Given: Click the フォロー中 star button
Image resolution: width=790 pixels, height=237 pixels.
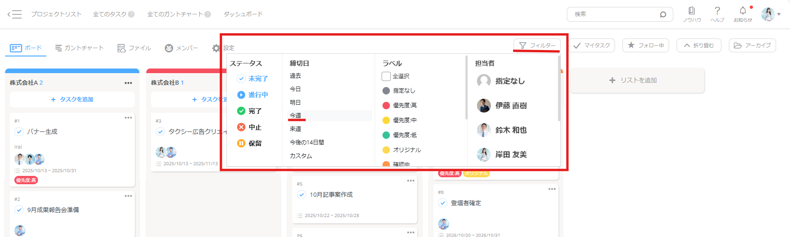Looking at the screenshot, I should (x=646, y=45).
